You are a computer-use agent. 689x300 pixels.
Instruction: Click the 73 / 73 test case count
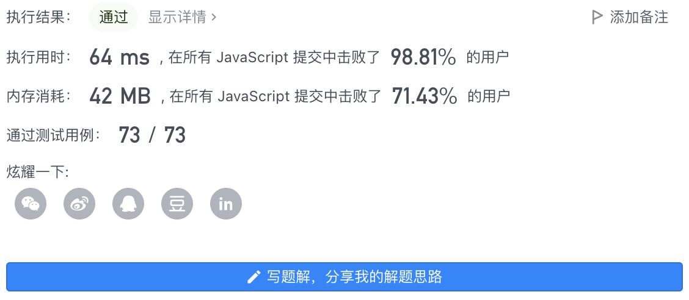click(152, 135)
